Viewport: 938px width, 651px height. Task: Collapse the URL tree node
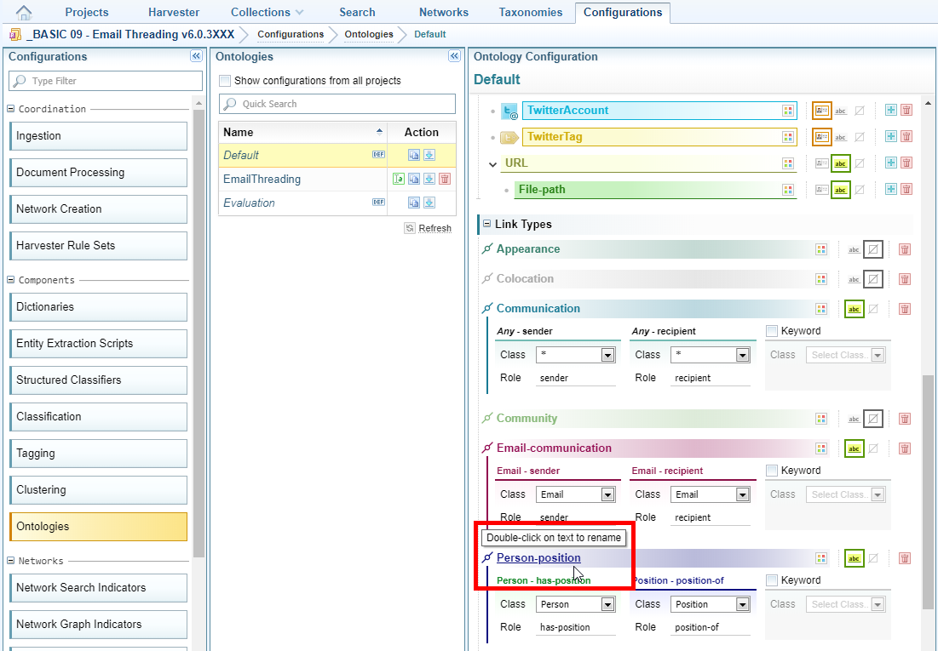493,163
